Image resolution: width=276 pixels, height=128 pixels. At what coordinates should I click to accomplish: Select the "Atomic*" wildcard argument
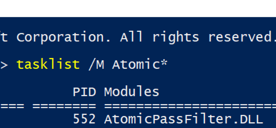pyautogui.click(x=139, y=65)
